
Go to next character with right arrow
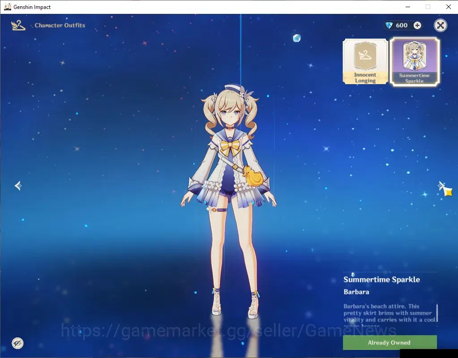pyautogui.click(x=441, y=185)
